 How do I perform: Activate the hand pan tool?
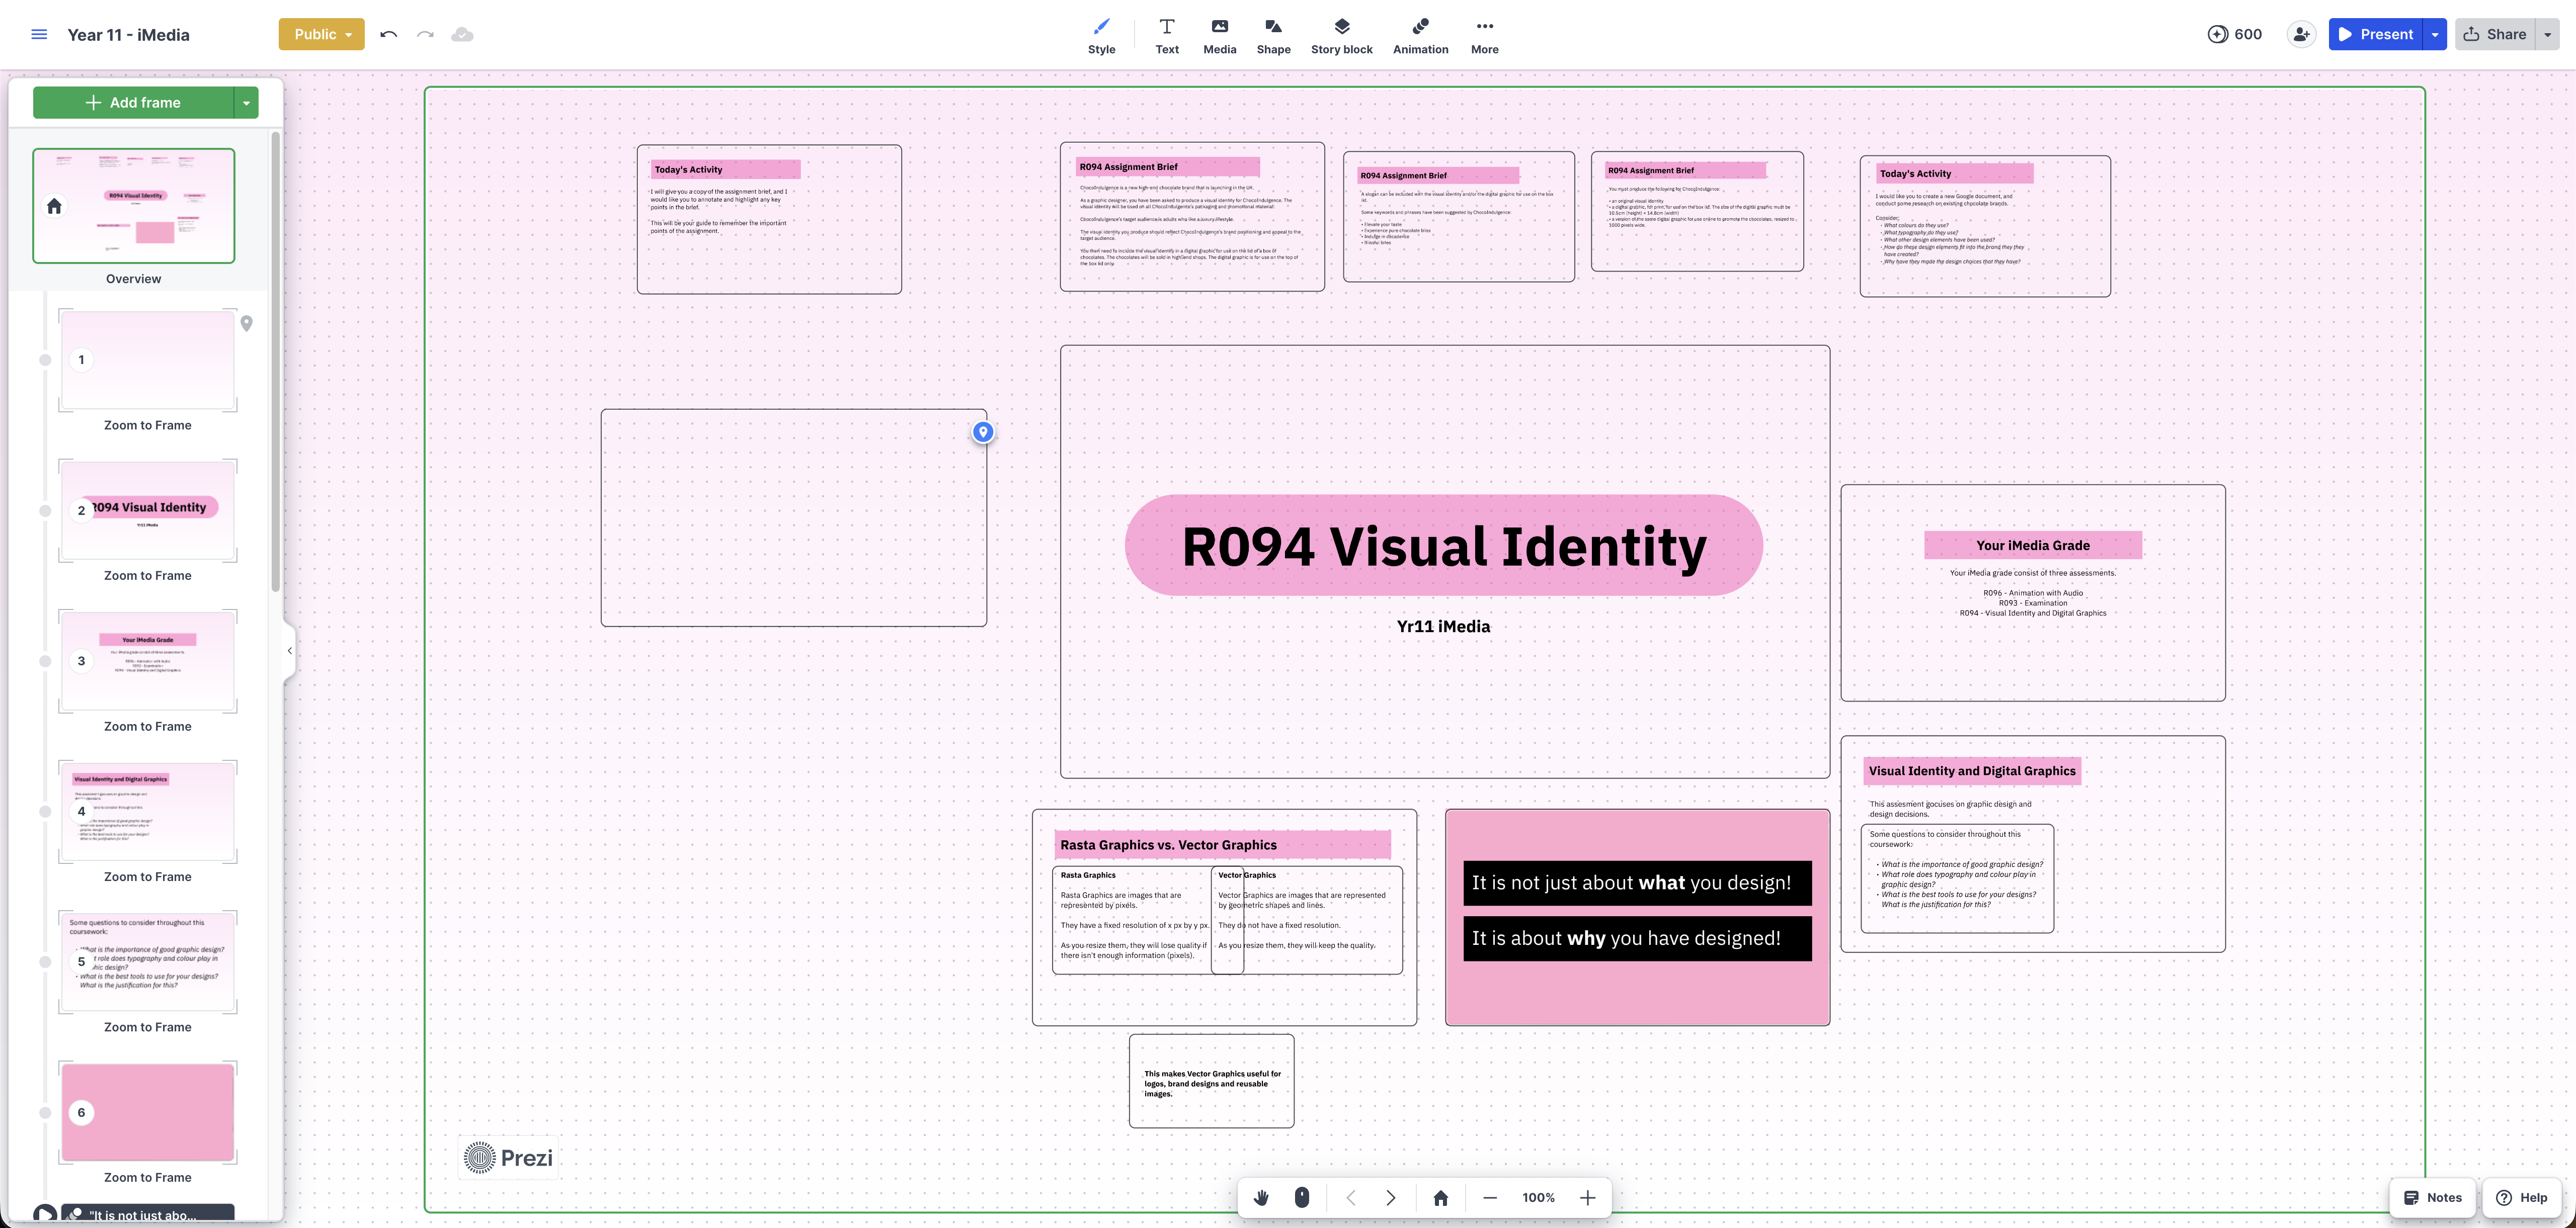[1261, 1197]
